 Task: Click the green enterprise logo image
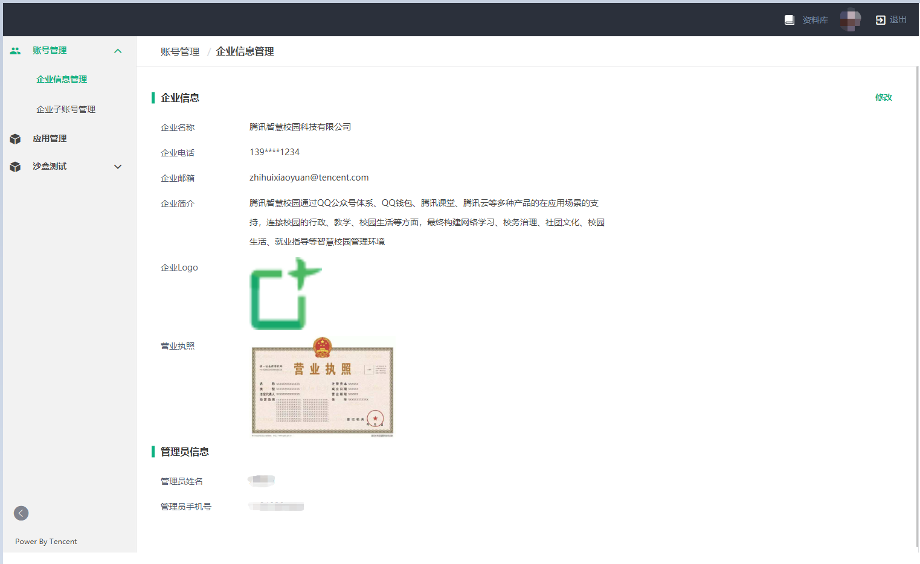click(286, 294)
